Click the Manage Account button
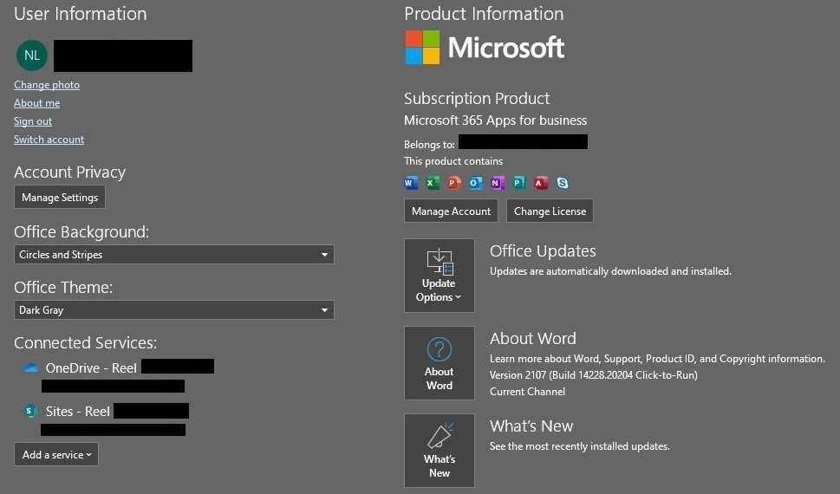This screenshot has width=840, height=494. click(x=451, y=211)
